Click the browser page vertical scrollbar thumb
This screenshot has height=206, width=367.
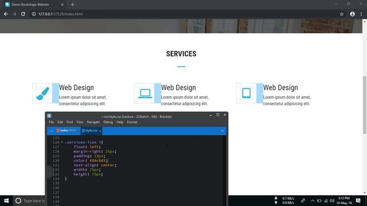coord(365,105)
